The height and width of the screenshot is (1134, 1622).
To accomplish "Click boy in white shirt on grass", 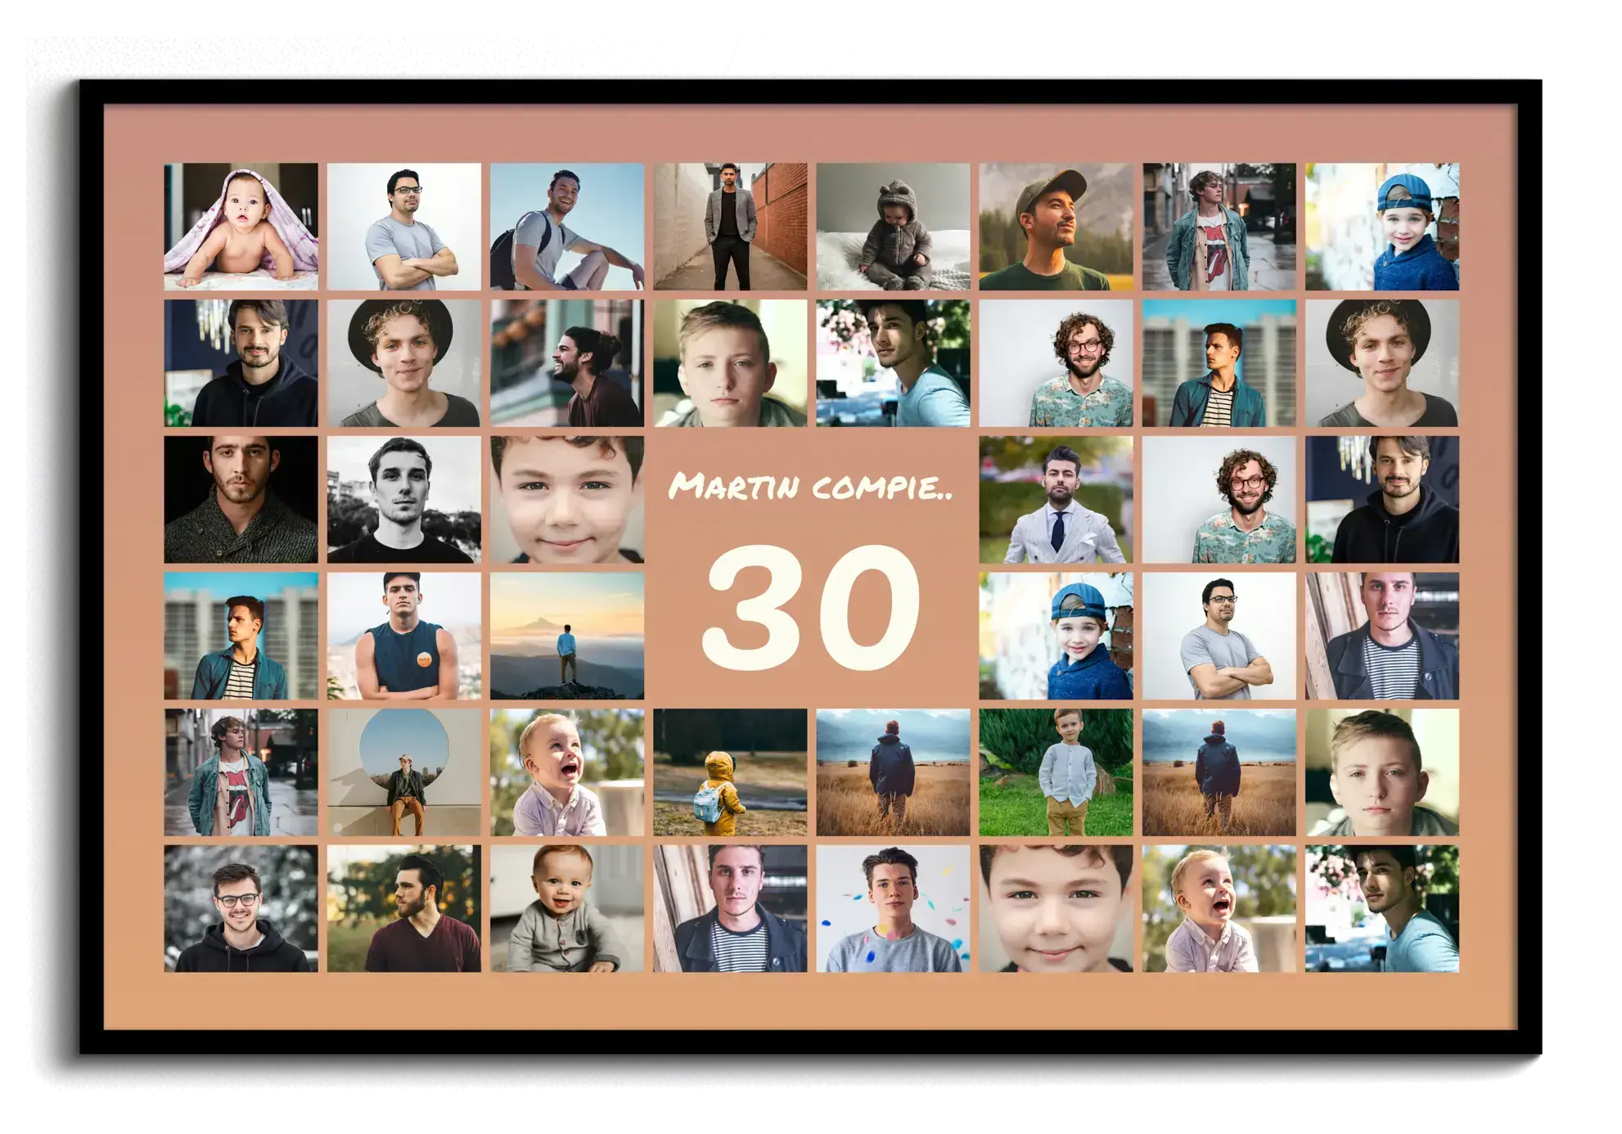I will coord(1056,772).
